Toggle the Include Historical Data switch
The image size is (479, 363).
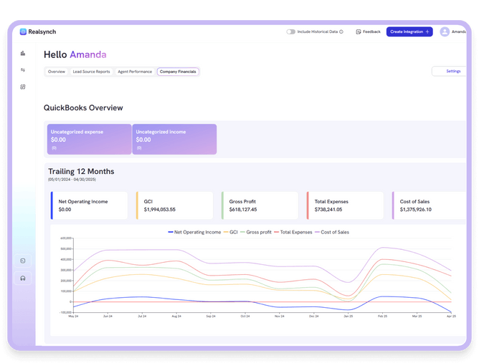[290, 32]
